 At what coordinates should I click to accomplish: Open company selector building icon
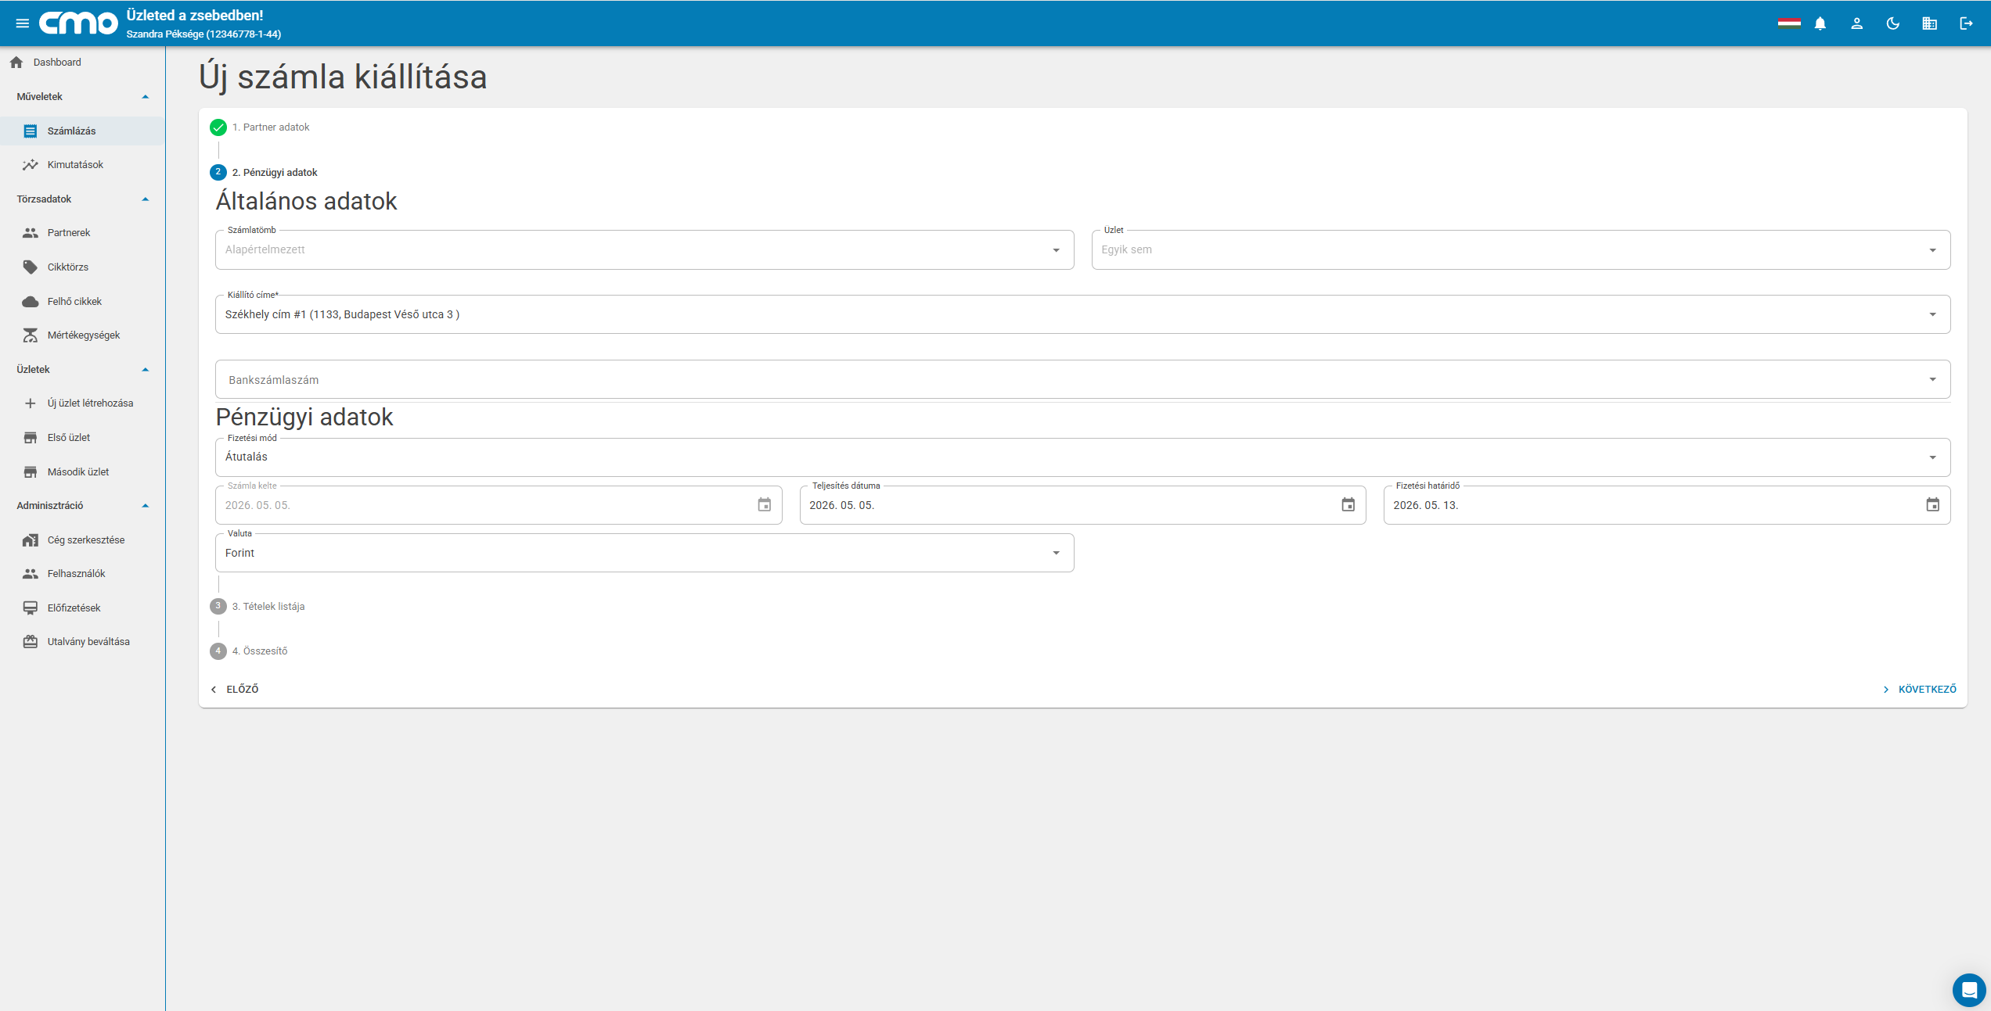coord(1930,23)
